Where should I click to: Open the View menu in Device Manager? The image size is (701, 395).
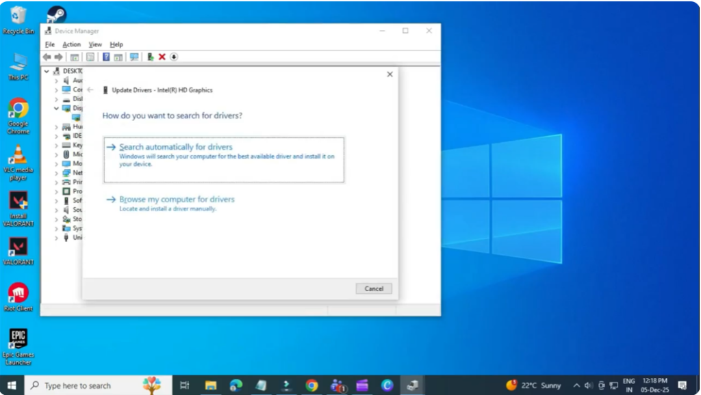coord(94,44)
